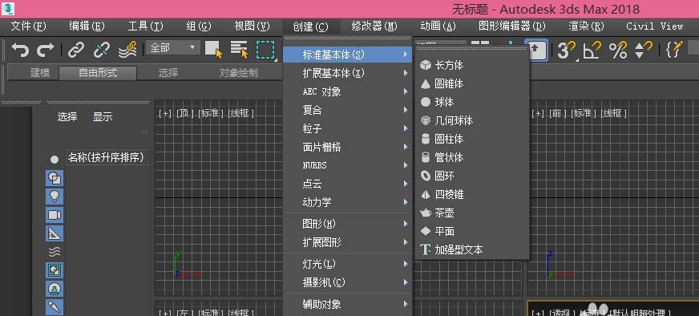Open Select by Name list icon
This screenshot has width=699, height=316.
click(239, 50)
